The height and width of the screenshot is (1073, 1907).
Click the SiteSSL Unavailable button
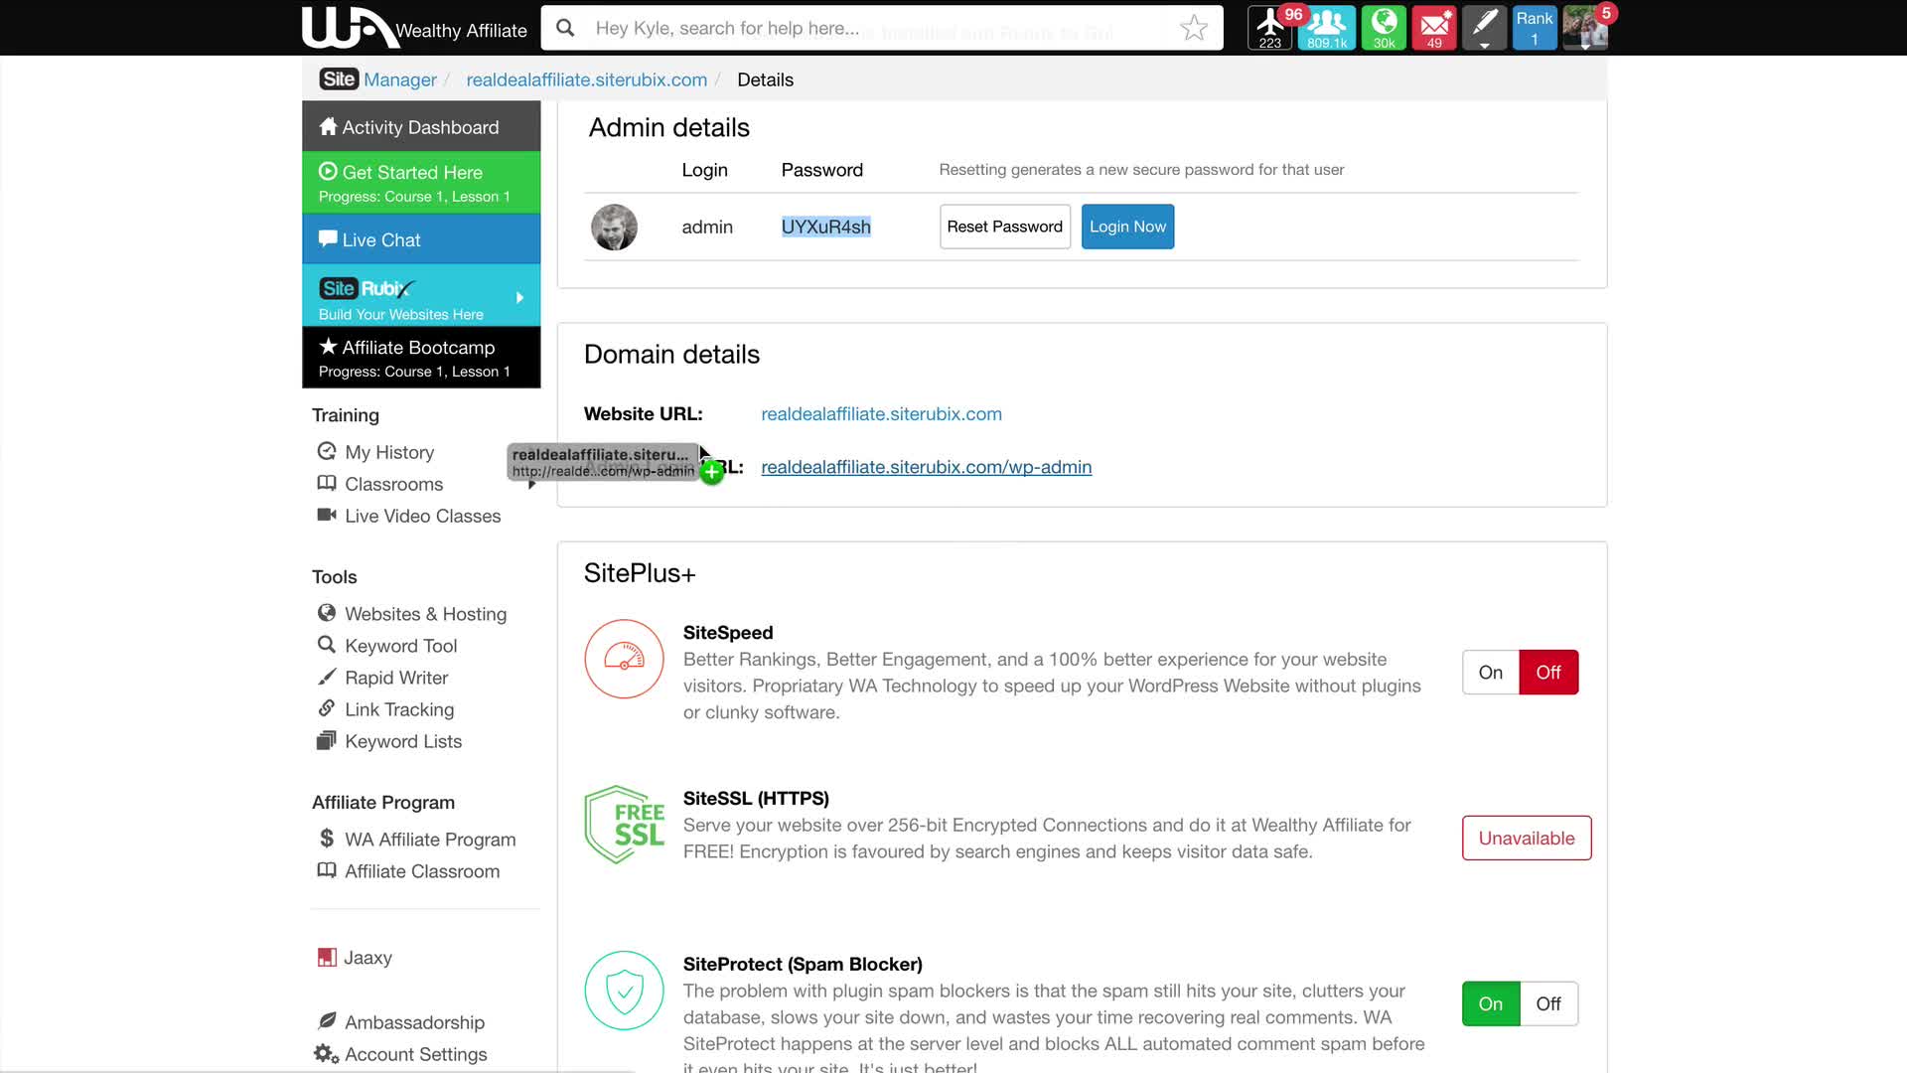coord(1527,839)
